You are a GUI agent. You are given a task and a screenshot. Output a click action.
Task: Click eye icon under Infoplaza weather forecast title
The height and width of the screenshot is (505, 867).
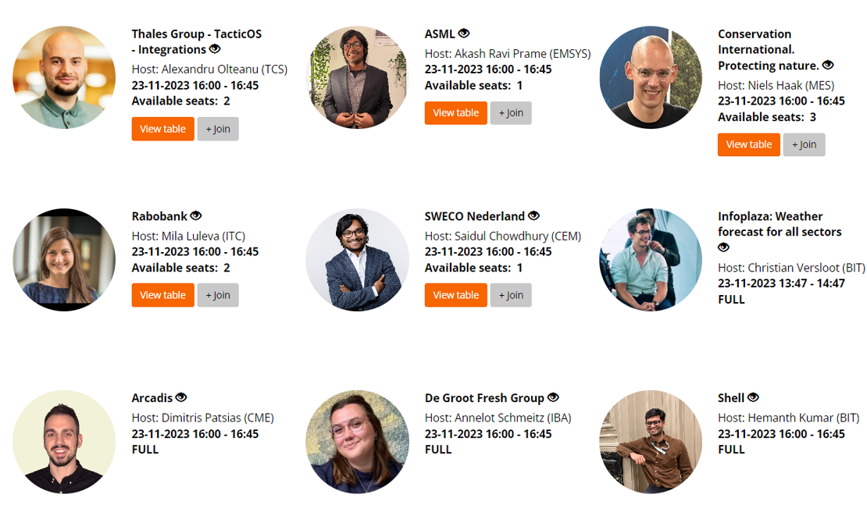click(x=724, y=247)
